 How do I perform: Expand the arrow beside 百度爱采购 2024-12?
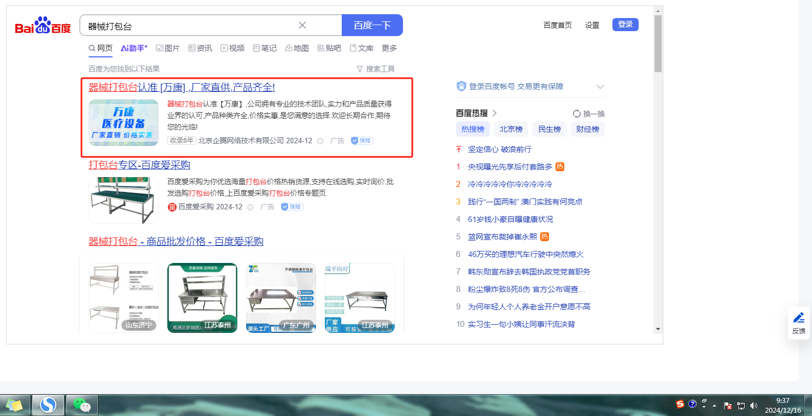click(x=250, y=207)
